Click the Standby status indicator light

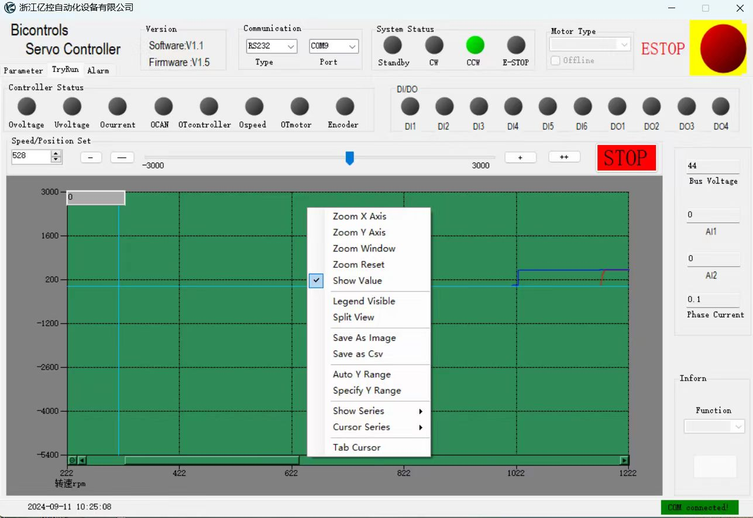(393, 45)
